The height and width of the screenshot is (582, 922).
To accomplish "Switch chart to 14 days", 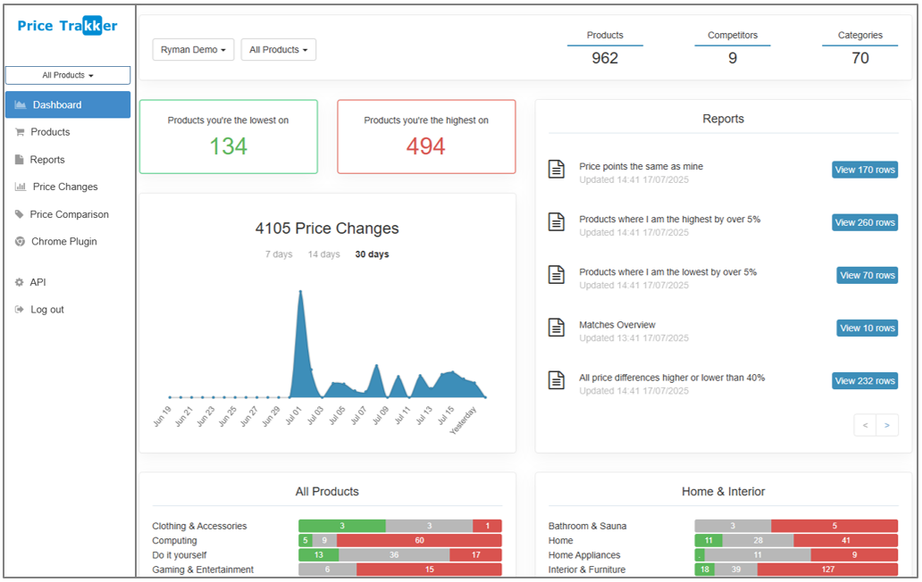I will click(324, 254).
